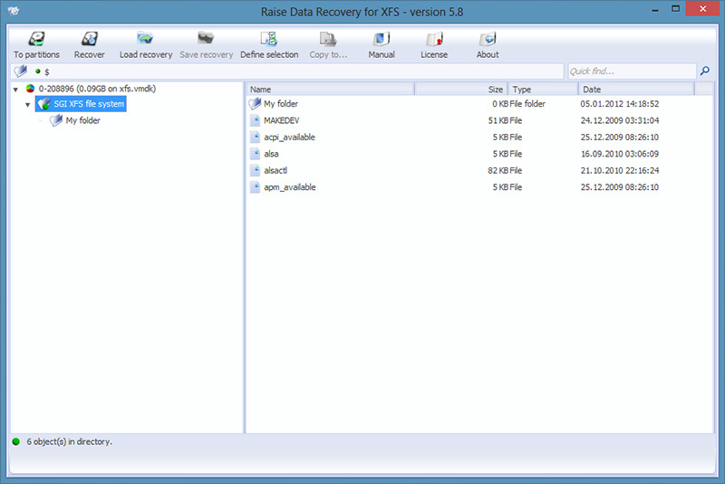Click the application icon in title bar
This screenshot has height=484, width=725.
tap(14, 11)
